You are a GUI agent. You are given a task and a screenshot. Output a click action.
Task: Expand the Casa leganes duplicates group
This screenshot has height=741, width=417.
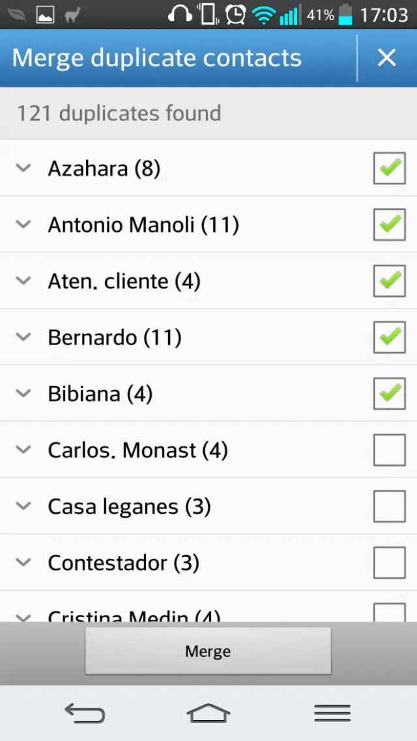23,506
